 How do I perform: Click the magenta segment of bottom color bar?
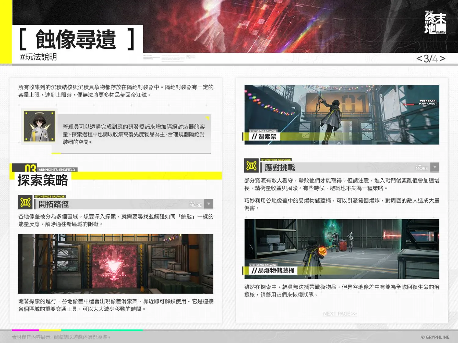(25, 330)
